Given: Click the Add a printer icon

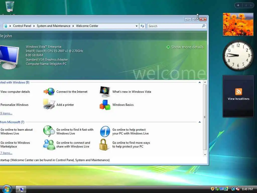Looking at the screenshot, I should point(49,104).
